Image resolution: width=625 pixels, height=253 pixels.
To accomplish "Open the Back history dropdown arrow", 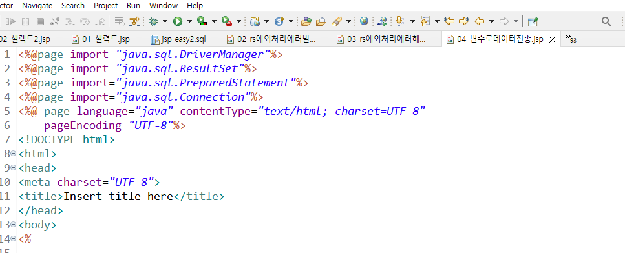I will tap(491, 21).
